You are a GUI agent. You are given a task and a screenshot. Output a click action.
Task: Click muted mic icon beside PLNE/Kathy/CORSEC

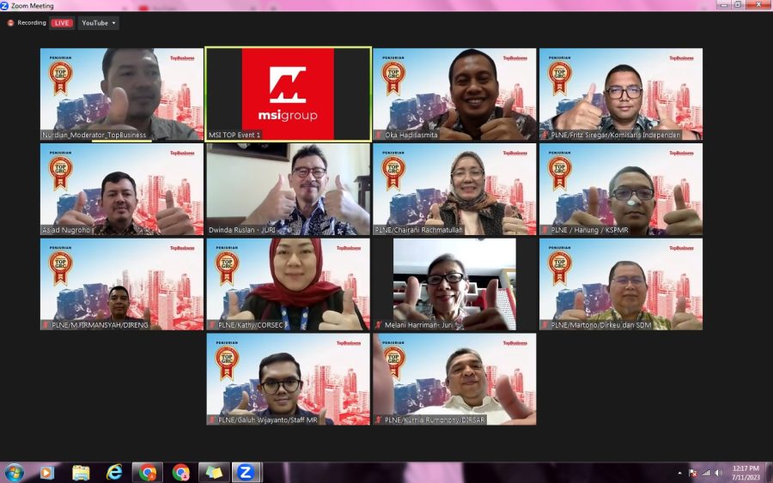[x=212, y=325]
